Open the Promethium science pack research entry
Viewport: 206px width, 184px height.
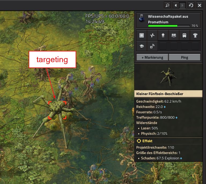coord(168,20)
